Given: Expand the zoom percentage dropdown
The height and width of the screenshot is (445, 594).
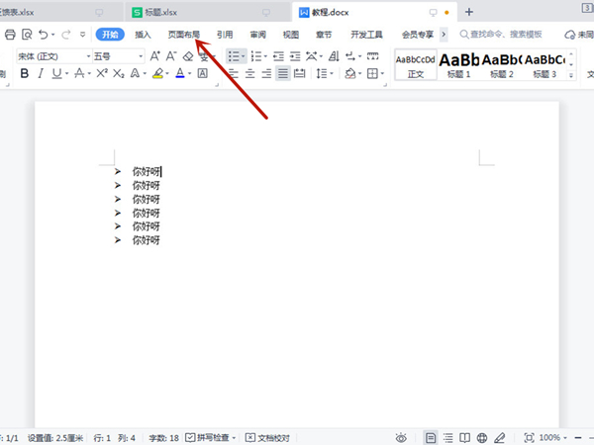Looking at the screenshot, I should [567, 437].
